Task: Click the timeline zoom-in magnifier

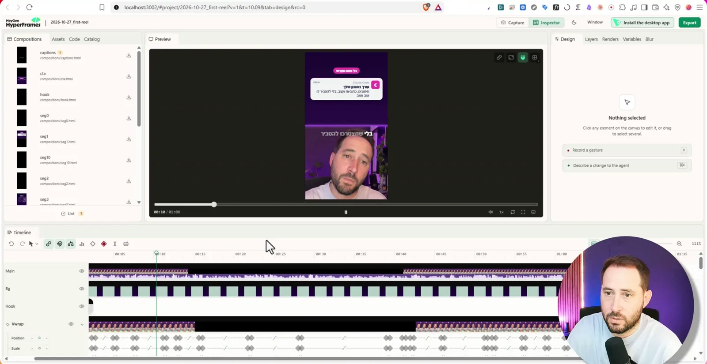Action: 679,244
